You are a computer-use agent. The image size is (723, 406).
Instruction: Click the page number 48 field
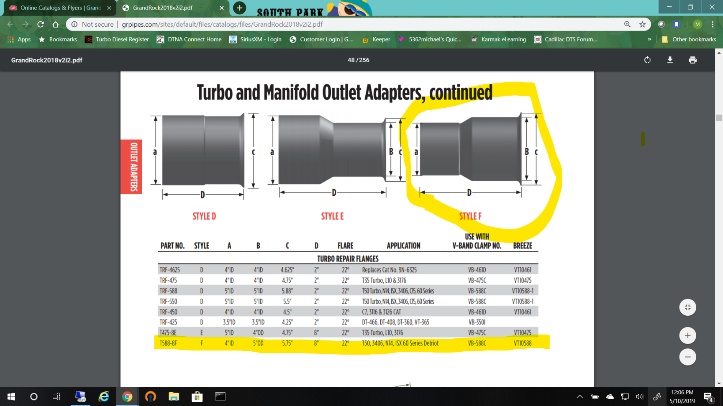[x=351, y=60]
